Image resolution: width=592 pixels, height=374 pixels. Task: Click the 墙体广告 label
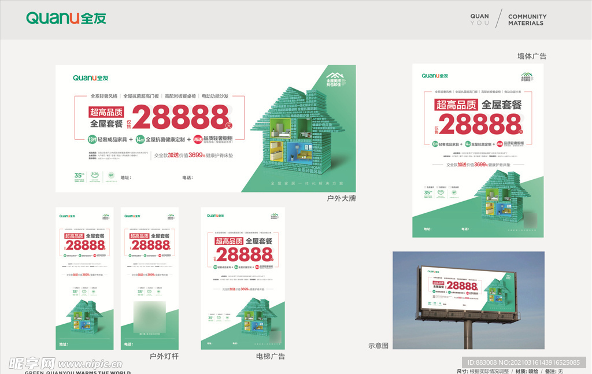tap(531, 56)
